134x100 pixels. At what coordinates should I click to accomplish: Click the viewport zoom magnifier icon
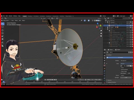[101, 31]
